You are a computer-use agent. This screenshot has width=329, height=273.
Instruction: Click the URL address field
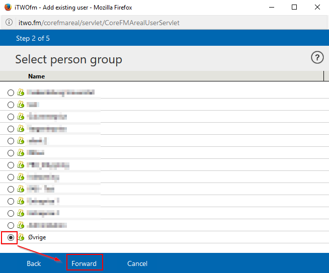point(151,23)
